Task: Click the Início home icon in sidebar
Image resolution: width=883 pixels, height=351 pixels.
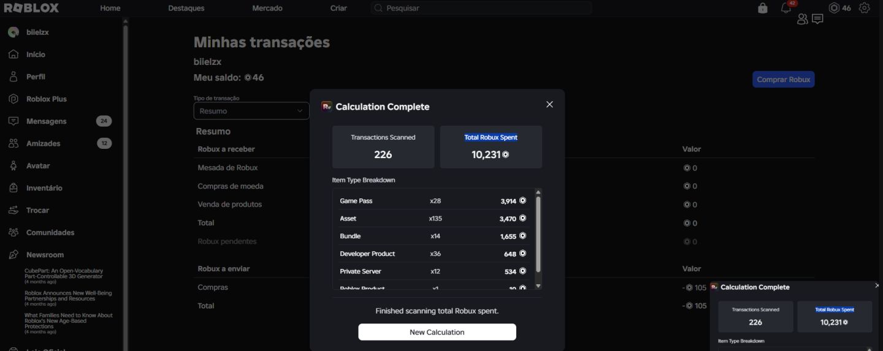Action: (13, 55)
